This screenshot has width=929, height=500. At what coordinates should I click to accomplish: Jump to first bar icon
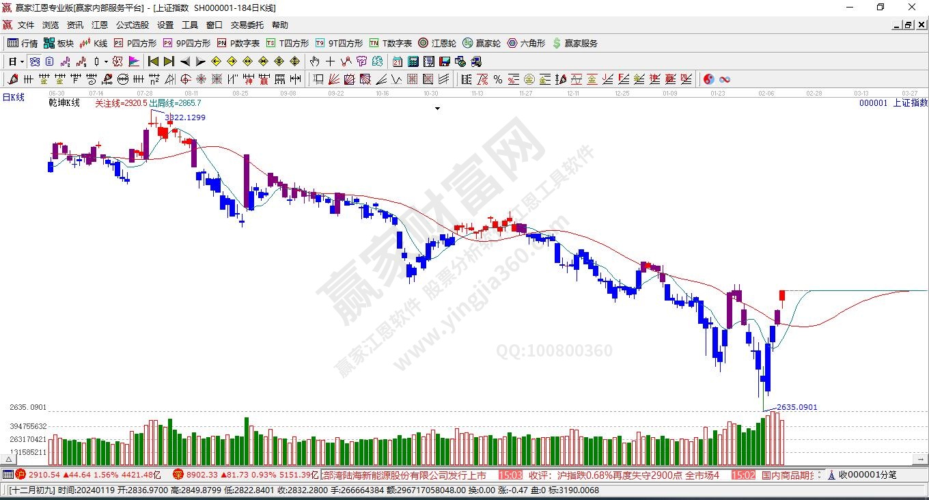(x=153, y=61)
